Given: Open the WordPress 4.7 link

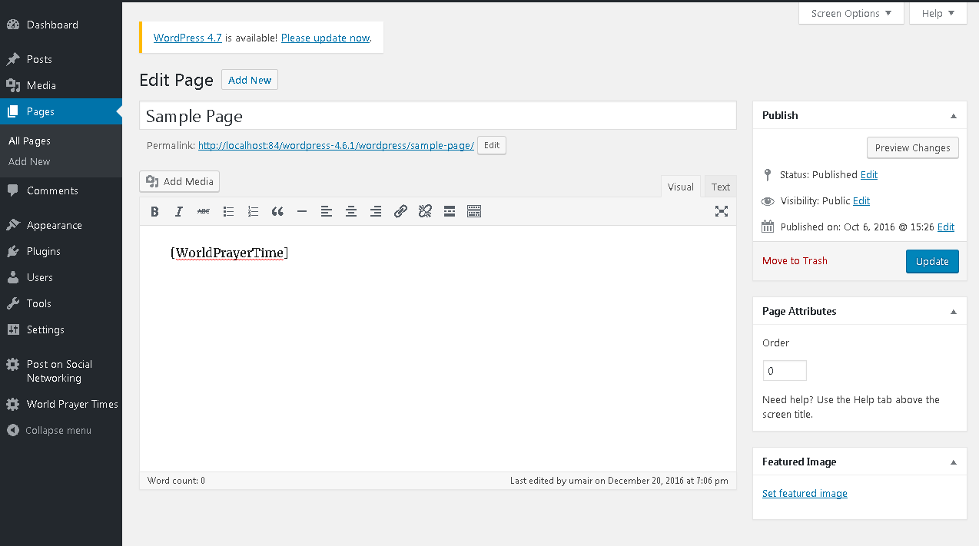Looking at the screenshot, I should [188, 38].
